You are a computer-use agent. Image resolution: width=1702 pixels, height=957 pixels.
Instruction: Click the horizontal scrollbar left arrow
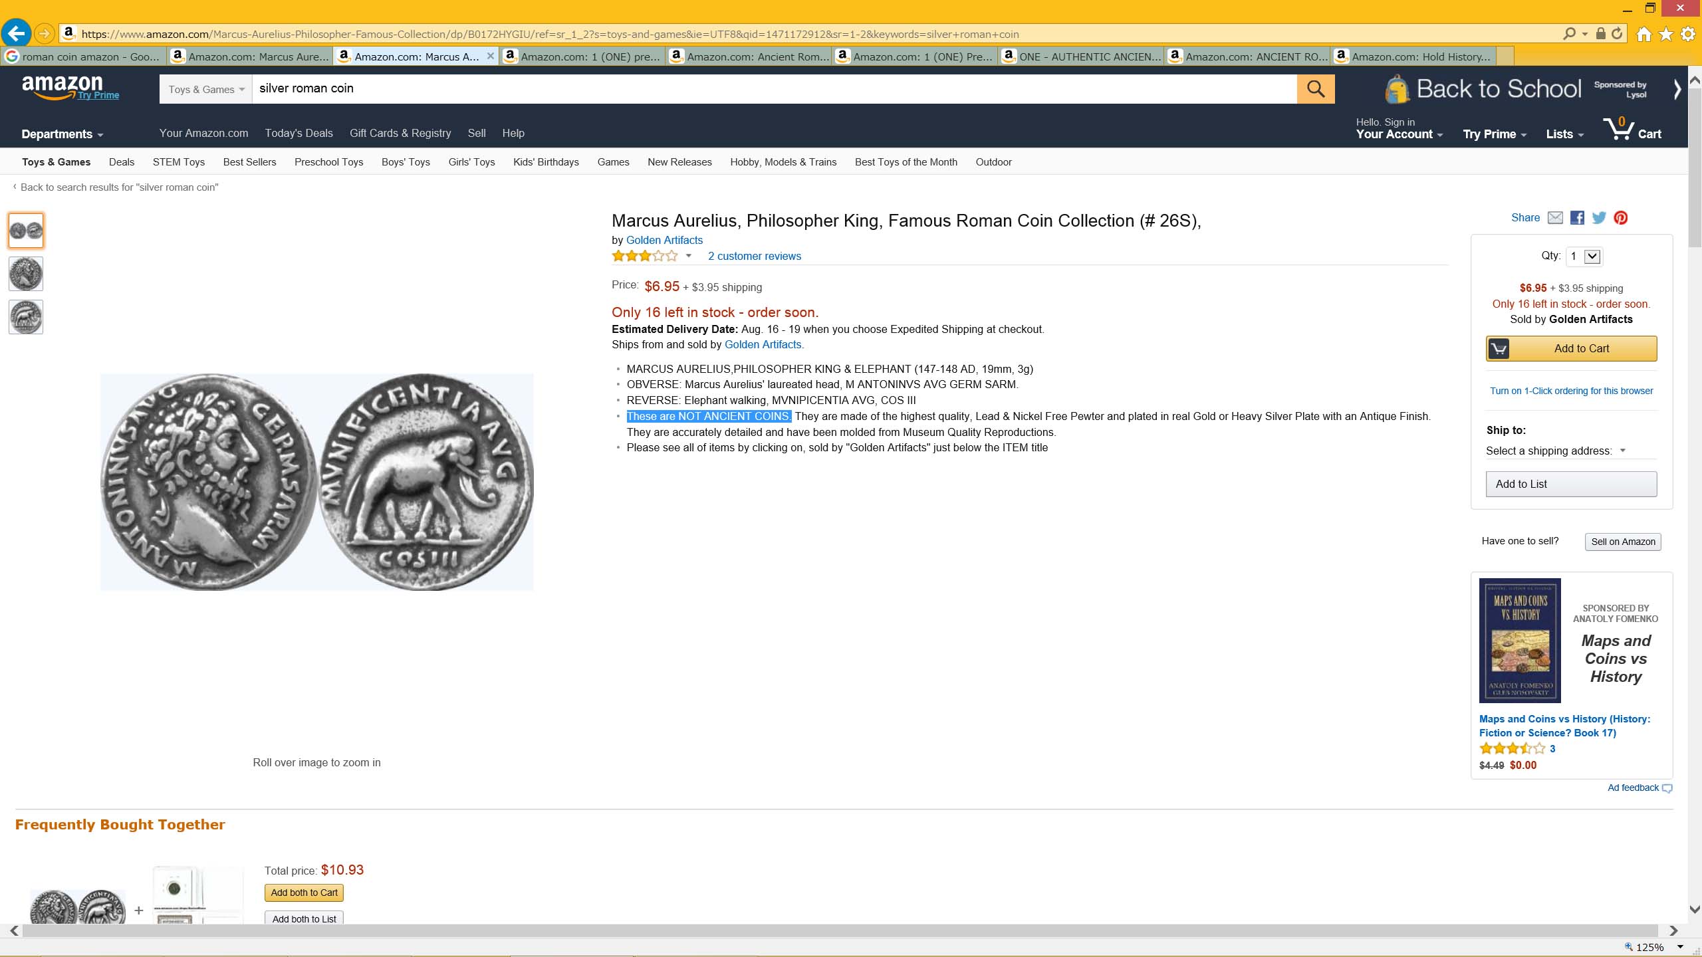(14, 931)
